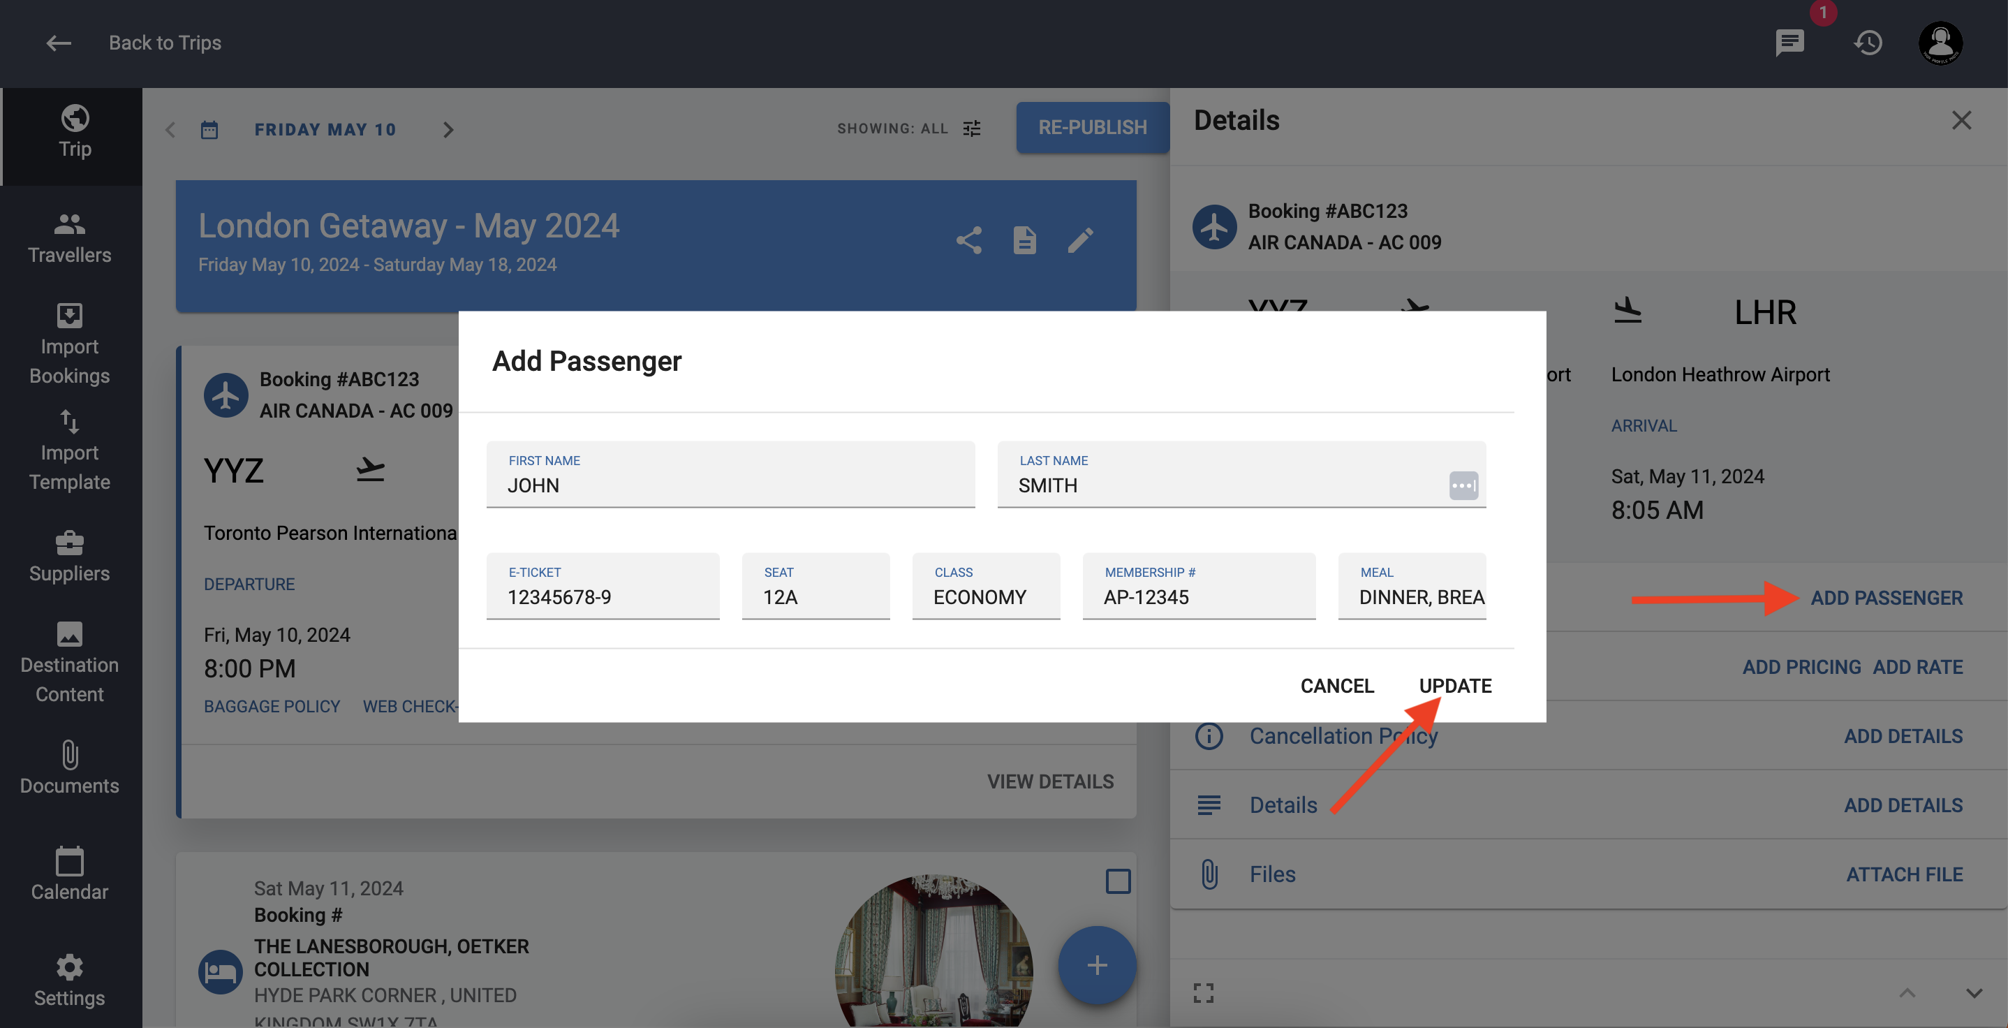Click the document icon on the London Getaway header
This screenshot has height=1028, width=2008.
pos(1024,240)
